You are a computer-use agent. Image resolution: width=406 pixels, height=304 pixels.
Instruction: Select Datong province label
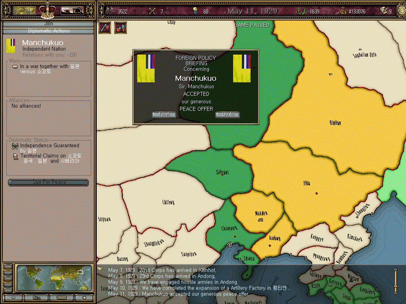(122, 259)
